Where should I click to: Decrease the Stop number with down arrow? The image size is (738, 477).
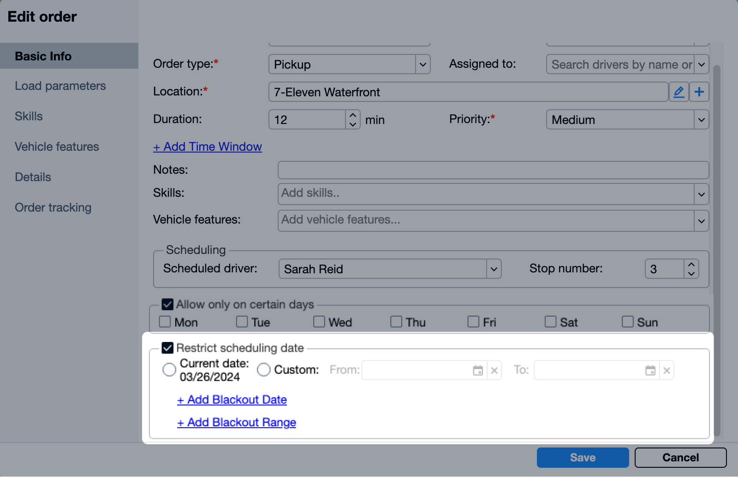tap(691, 273)
